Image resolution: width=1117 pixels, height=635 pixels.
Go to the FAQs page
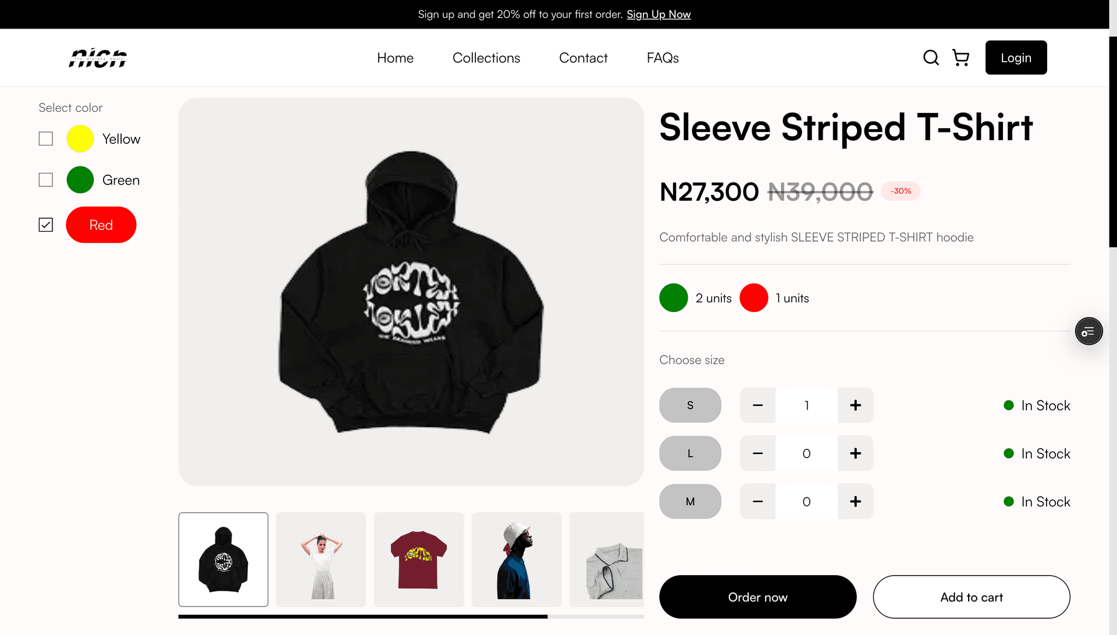663,58
